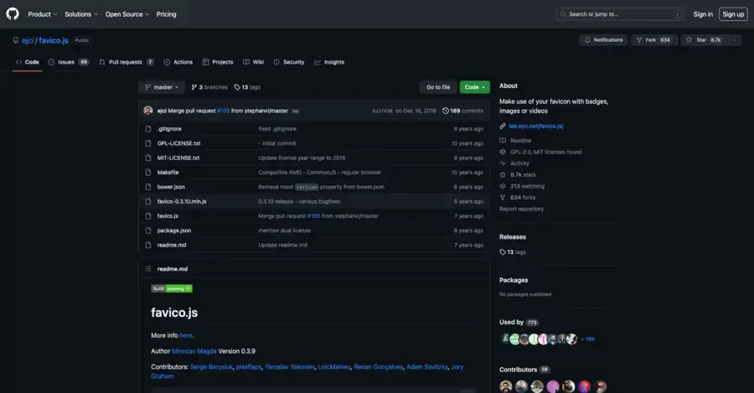Expand the Solutions menu
The width and height of the screenshot is (754, 393).
(x=81, y=14)
